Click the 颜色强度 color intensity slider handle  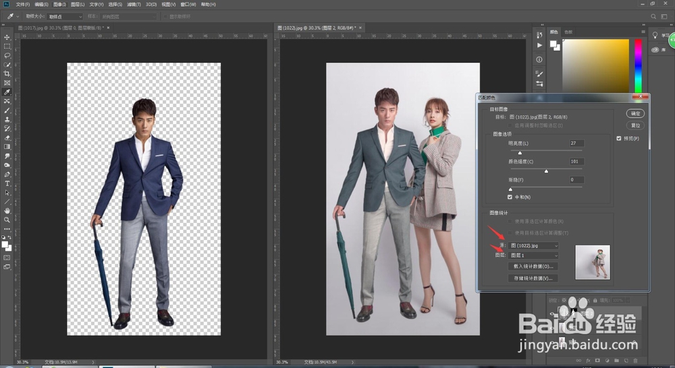coord(546,171)
